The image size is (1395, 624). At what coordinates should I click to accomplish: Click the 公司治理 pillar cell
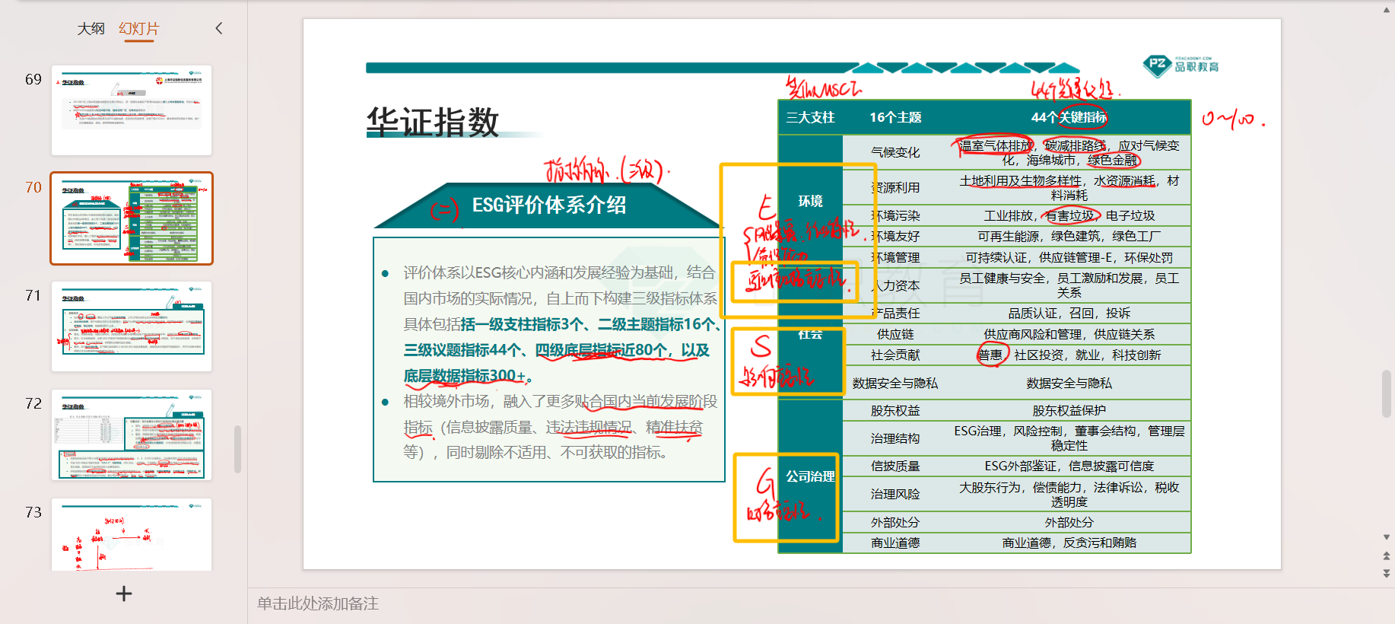(810, 476)
